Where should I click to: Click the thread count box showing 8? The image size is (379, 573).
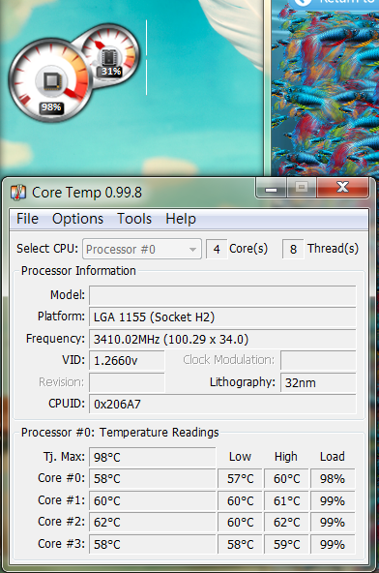(293, 249)
